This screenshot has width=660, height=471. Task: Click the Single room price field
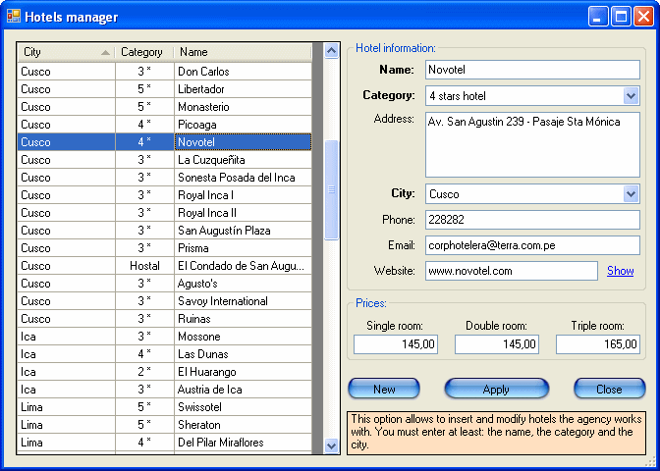396,344
